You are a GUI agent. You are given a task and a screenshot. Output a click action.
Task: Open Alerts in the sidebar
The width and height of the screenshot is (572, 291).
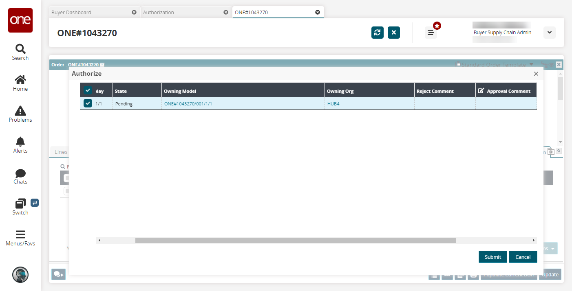tap(20, 145)
